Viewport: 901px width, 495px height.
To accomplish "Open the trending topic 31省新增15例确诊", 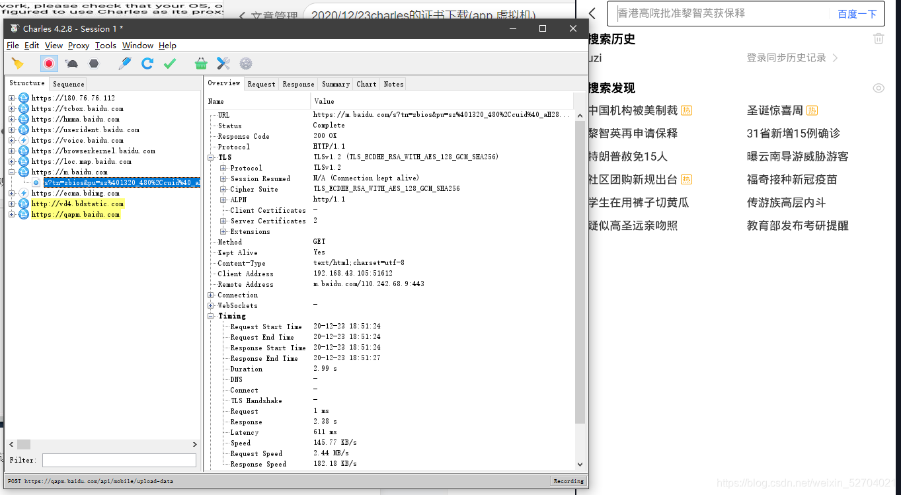I will coord(793,133).
